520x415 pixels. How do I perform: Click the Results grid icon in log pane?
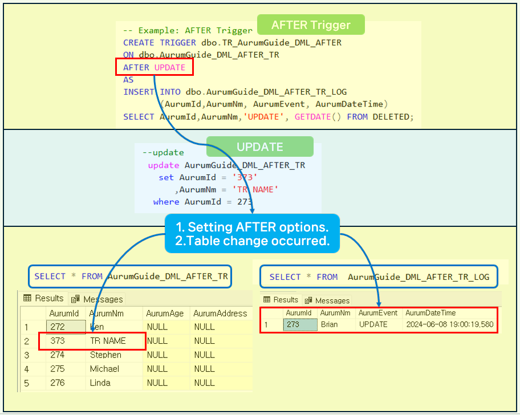267,300
